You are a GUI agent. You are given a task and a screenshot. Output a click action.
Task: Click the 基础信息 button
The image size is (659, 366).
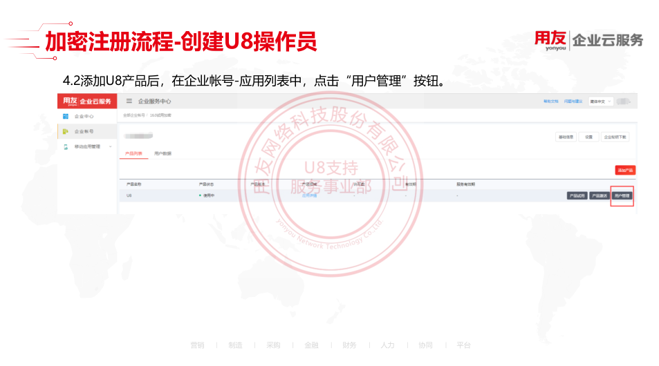click(566, 137)
